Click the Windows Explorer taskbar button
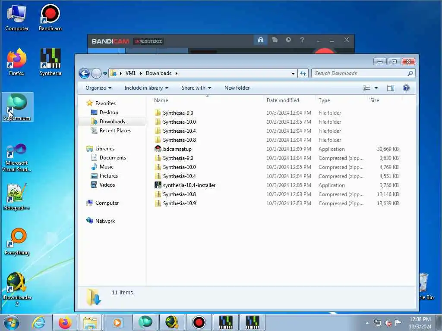The width and height of the screenshot is (442, 331). (90, 322)
